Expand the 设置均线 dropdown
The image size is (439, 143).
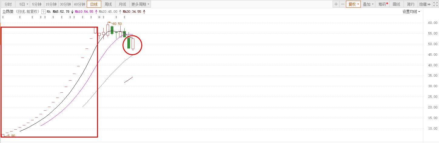[x=411, y=12]
